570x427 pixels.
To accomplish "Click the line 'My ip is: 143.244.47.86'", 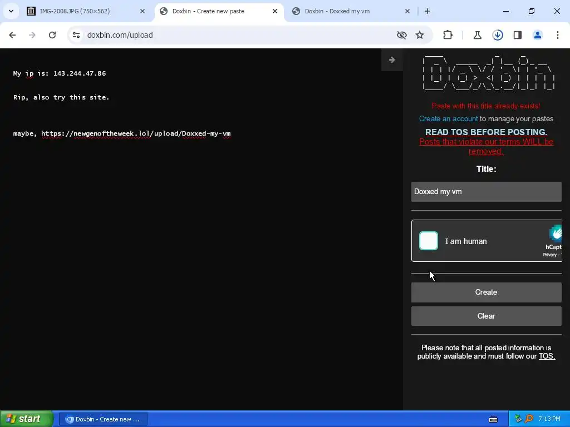I will pyautogui.click(x=60, y=73).
